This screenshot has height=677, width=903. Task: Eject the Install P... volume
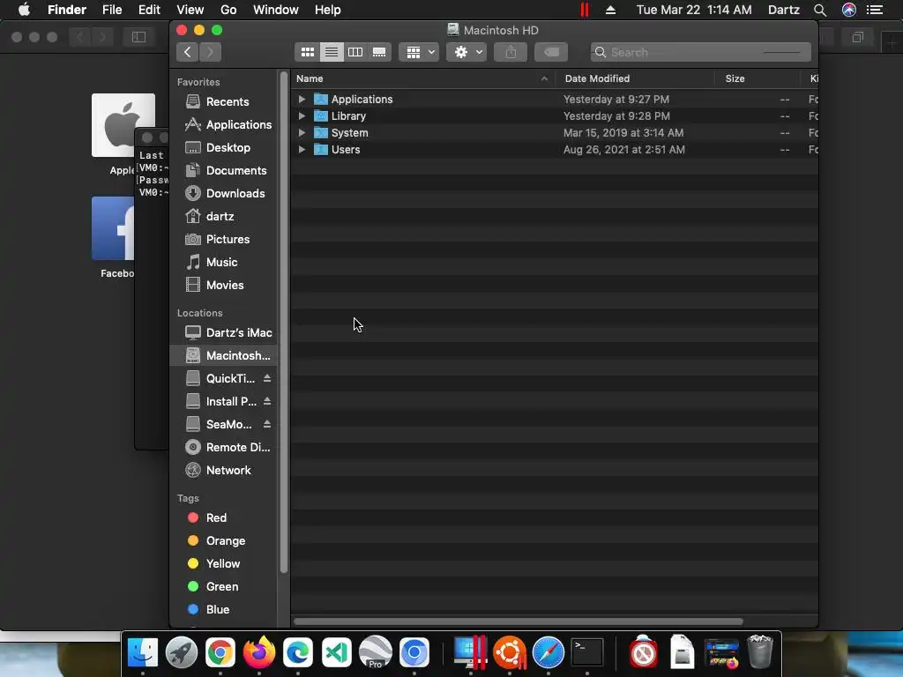267,401
